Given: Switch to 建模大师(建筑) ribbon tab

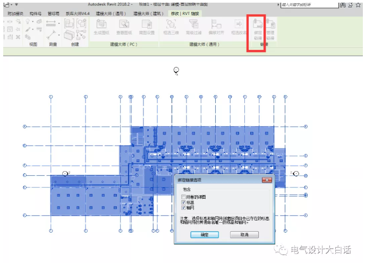Looking at the screenshot, I should coord(148,13).
